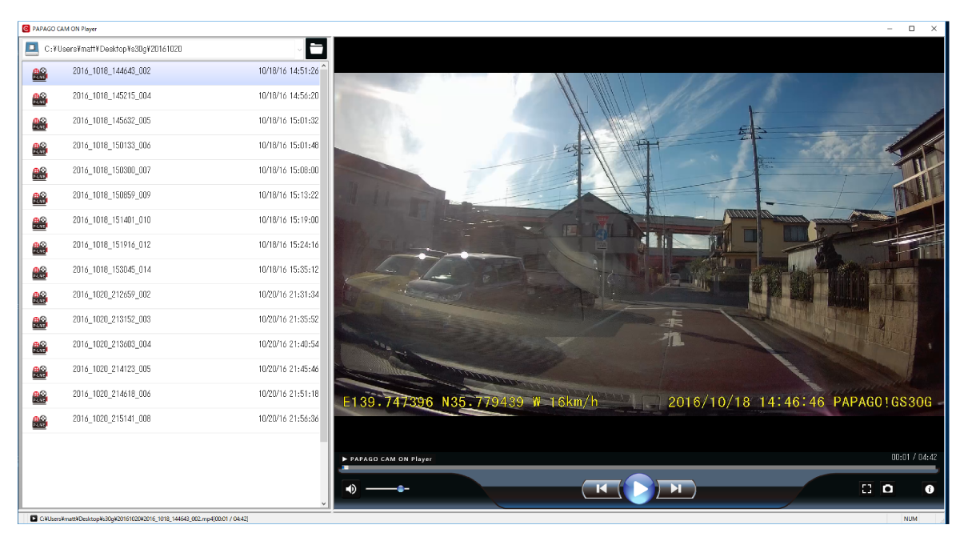Click camera icon of 2016_1018_150133_006 row
Viewport: 960px width, 537px height.
pos(39,148)
